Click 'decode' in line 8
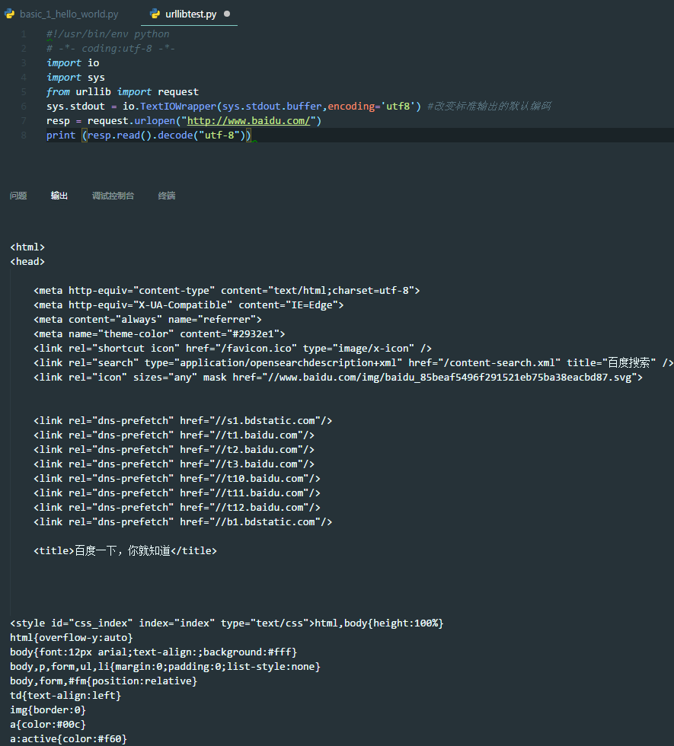This screenshot has width=674, height=746. pos(175,135)
